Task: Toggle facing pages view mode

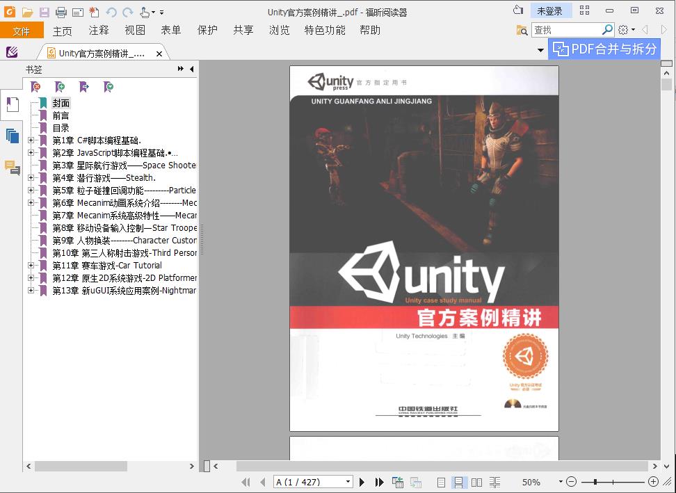Action: pyautogui.click(x=477, y=483)
